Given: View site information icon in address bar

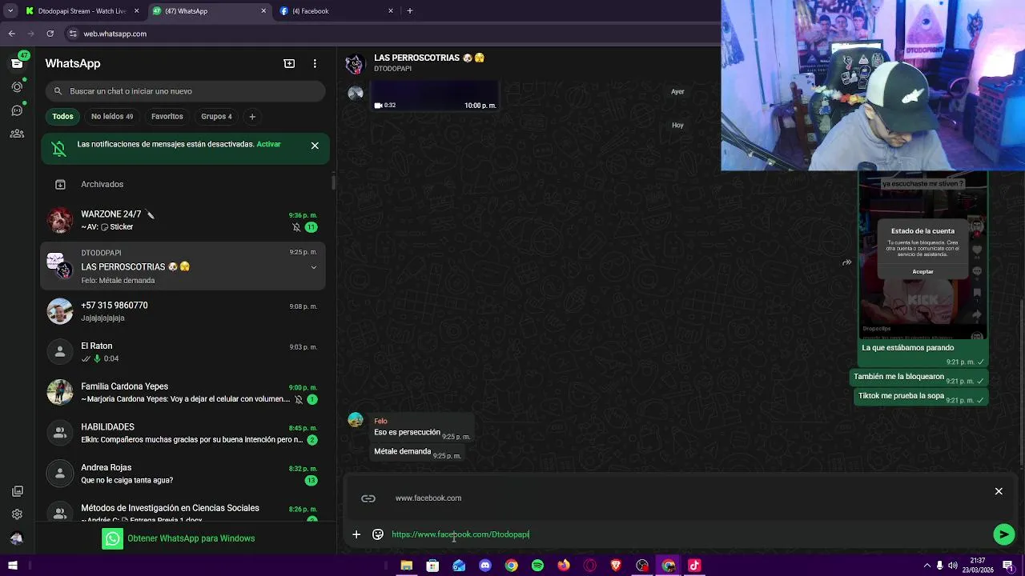Looking at the screenshot, I should click(x=73, y=34).
